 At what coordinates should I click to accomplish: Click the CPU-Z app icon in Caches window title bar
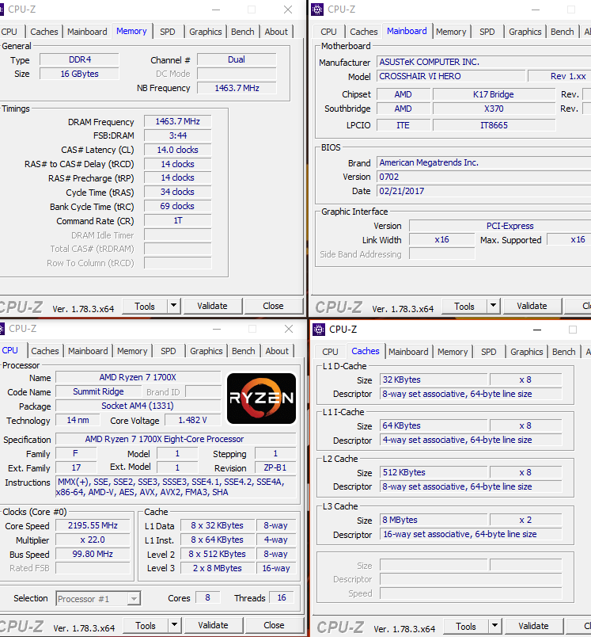click(319, 330)
